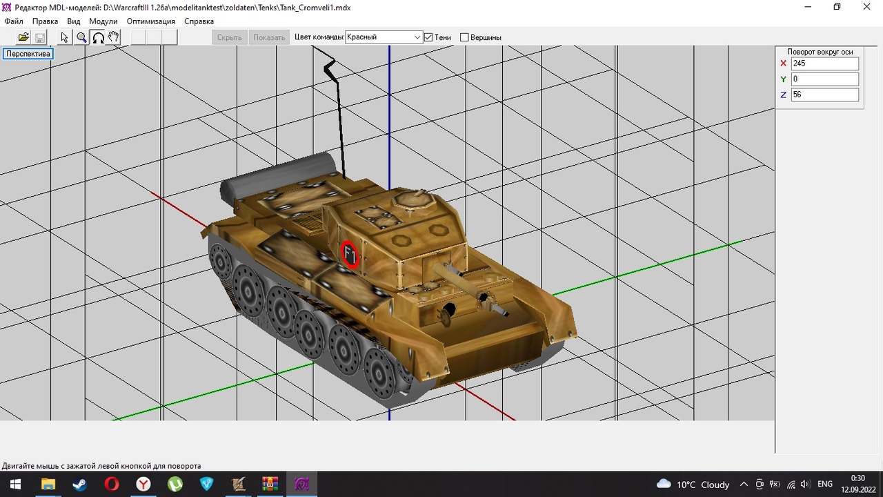Click the Показать button
Screen dimensions: 883x497
point(269,37)
